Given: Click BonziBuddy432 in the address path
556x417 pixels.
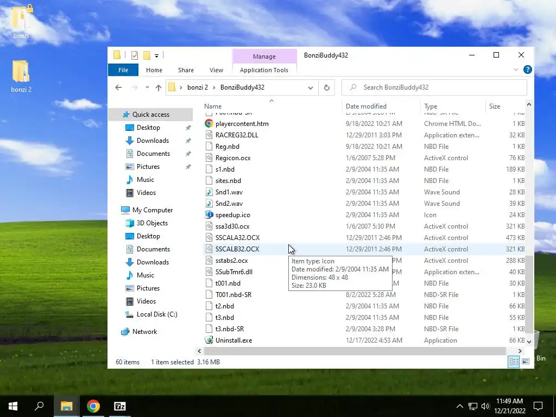Looking at the screenshot, I should click(242, 87).
